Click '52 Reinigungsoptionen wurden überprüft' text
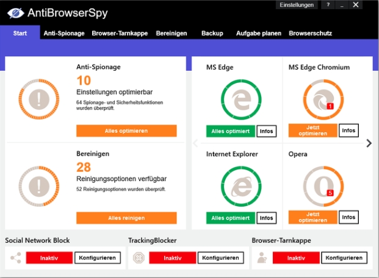Image resolution: width=379 pixels, height=278 pixels. click(121, 189)
